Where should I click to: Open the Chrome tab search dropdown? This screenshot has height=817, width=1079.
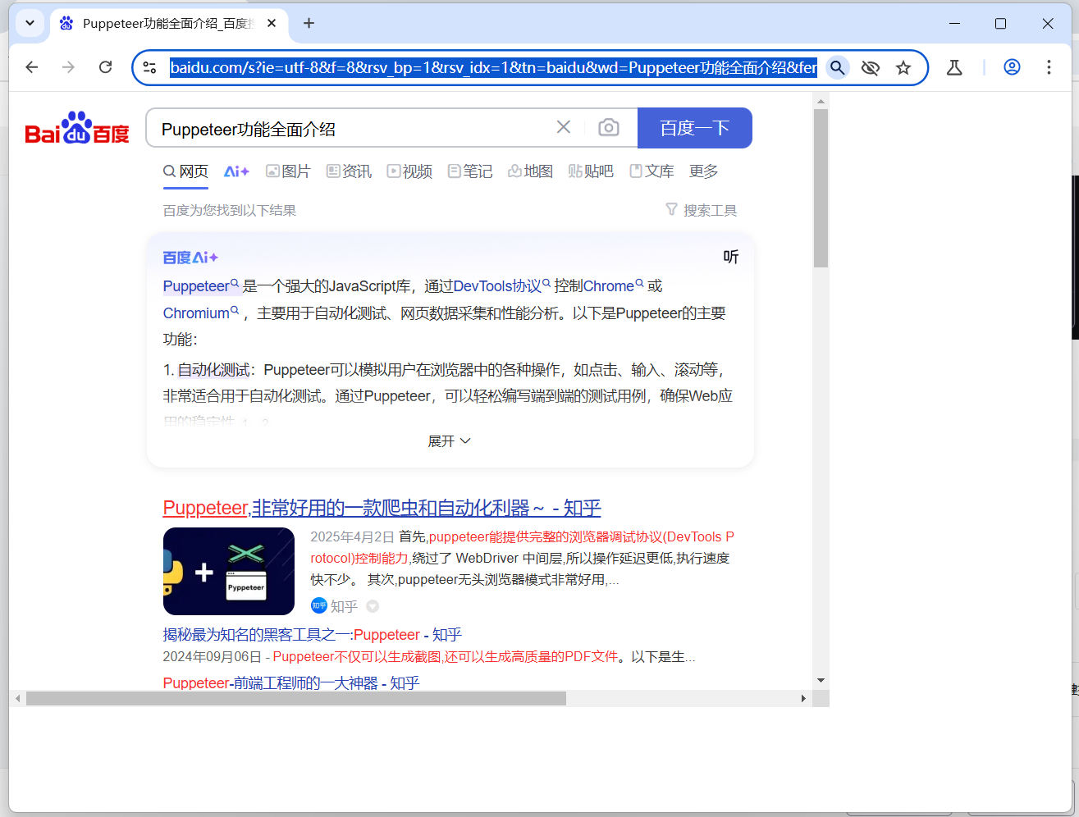click(30, 23)
